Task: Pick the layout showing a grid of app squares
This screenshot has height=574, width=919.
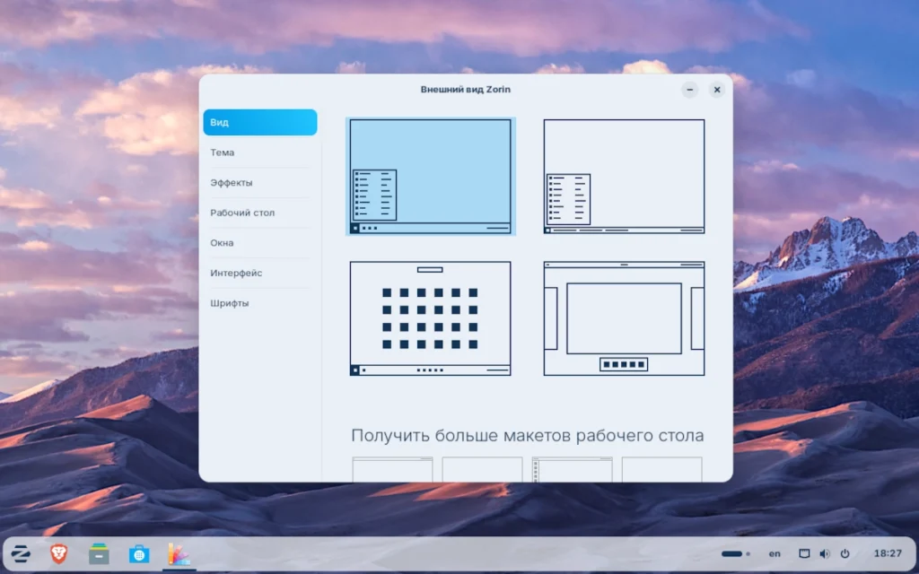Action: pyautogui.click(x=430, y=318)
